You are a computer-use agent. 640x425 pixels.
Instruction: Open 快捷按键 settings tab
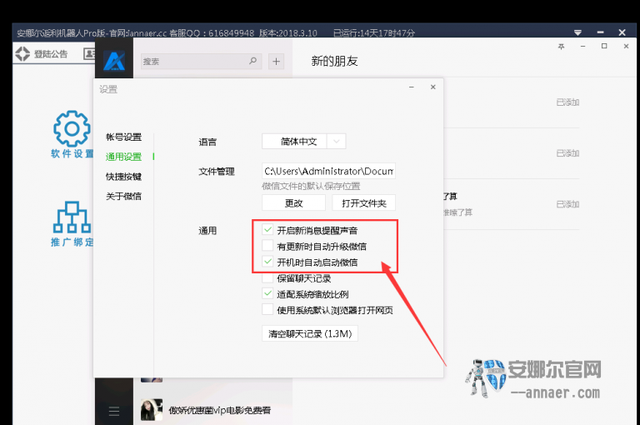123,177
